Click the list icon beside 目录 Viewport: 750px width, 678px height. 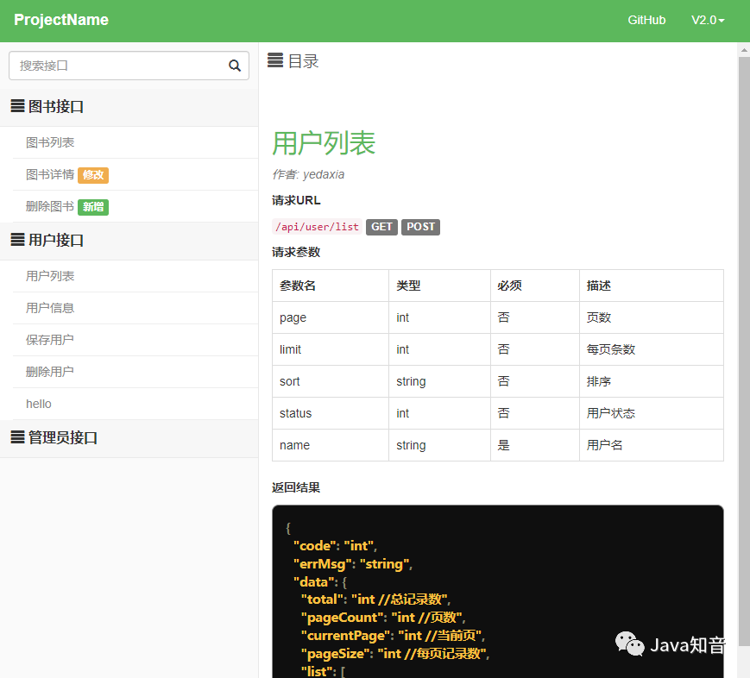click(x=274, y=60)
